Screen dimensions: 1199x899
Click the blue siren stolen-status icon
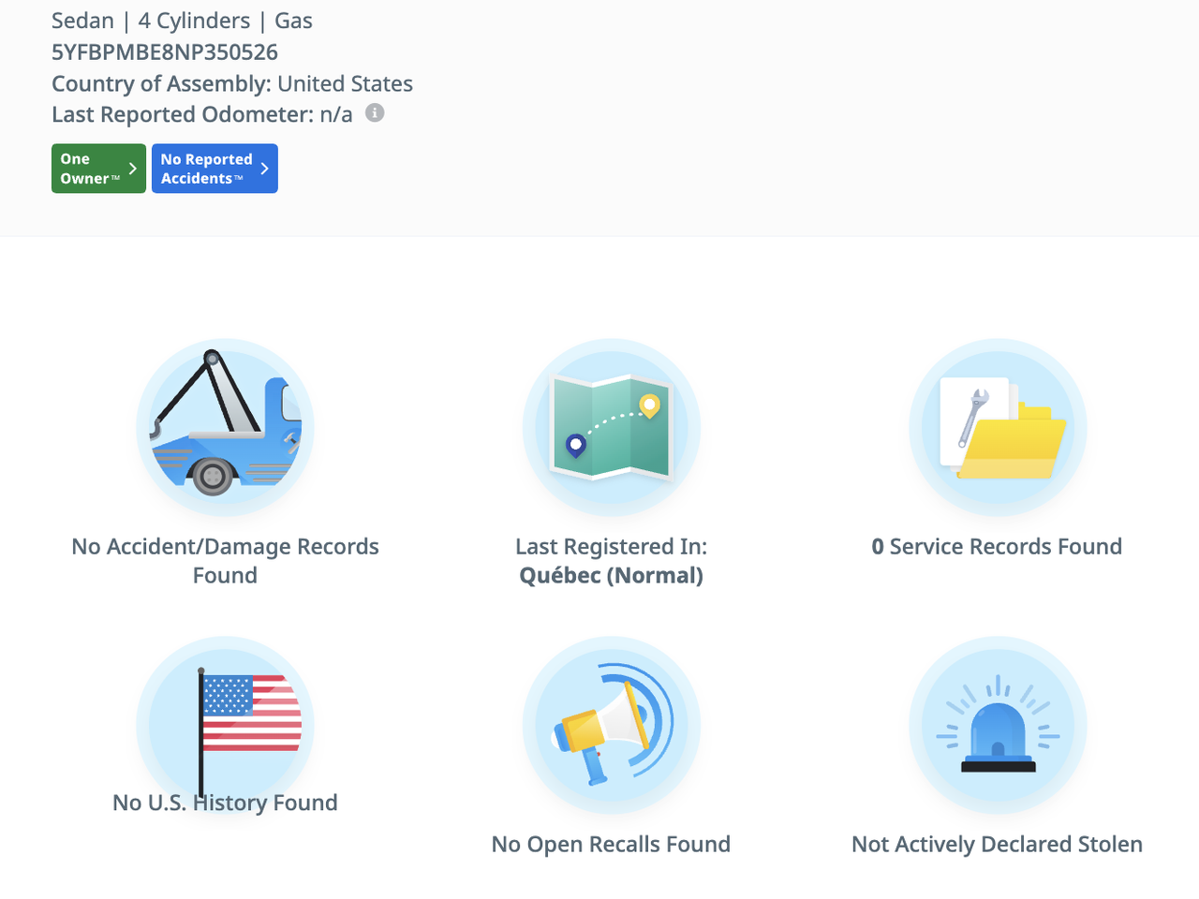pos(997,725)
